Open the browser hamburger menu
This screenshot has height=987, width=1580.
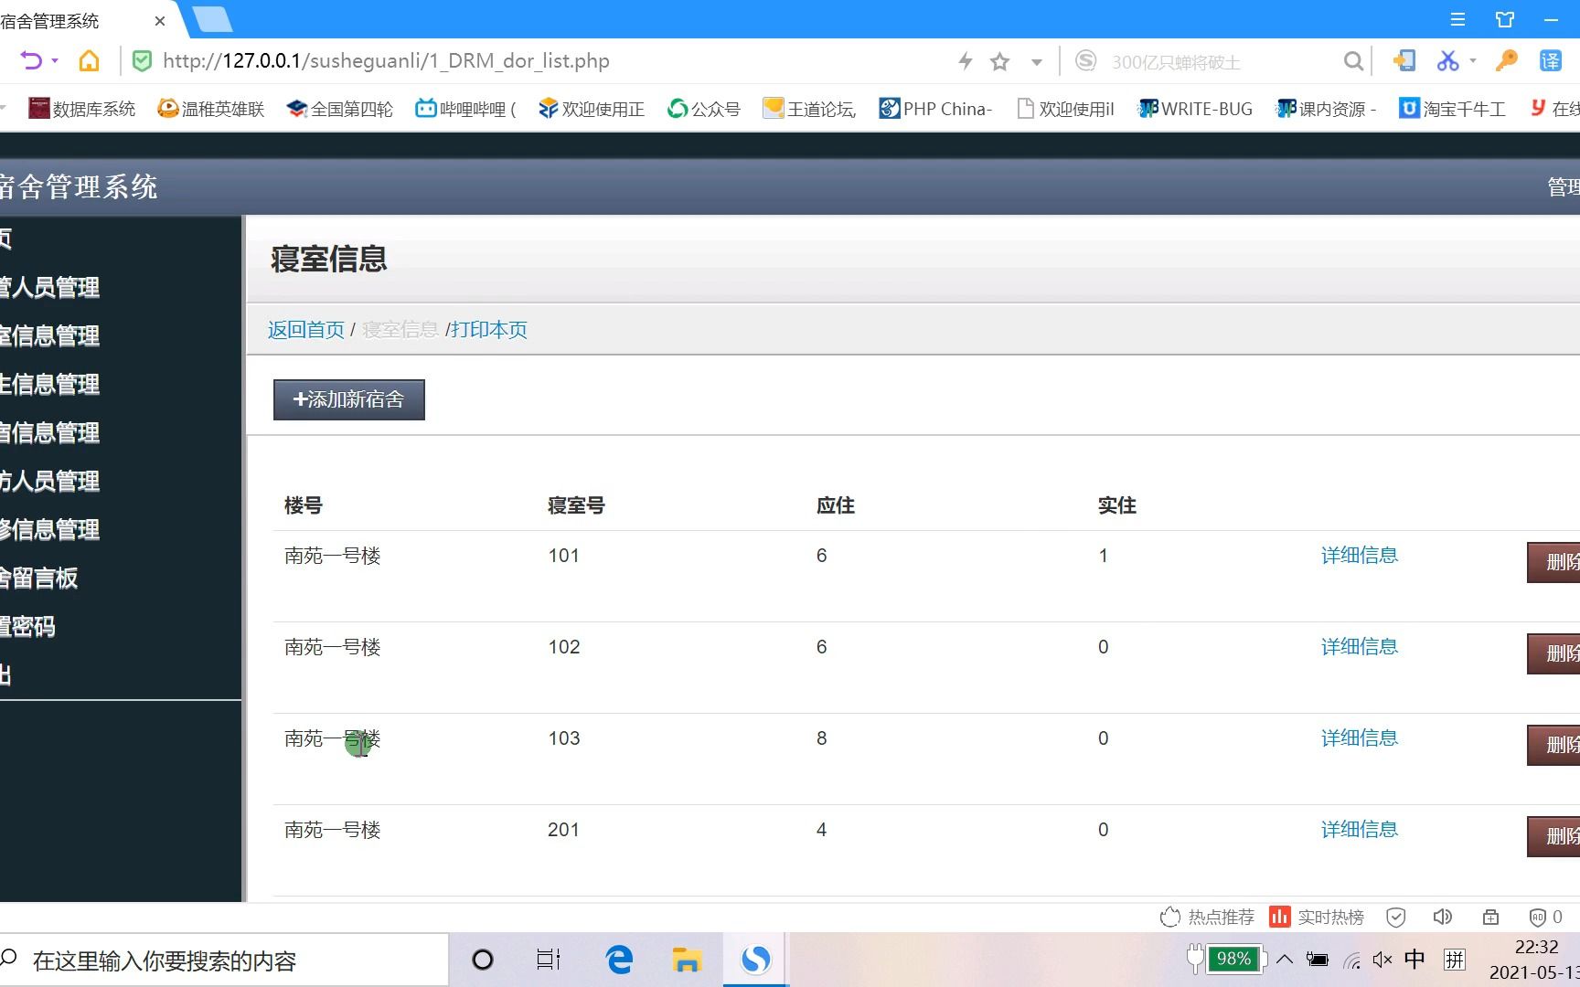[x=1458, y=19]
